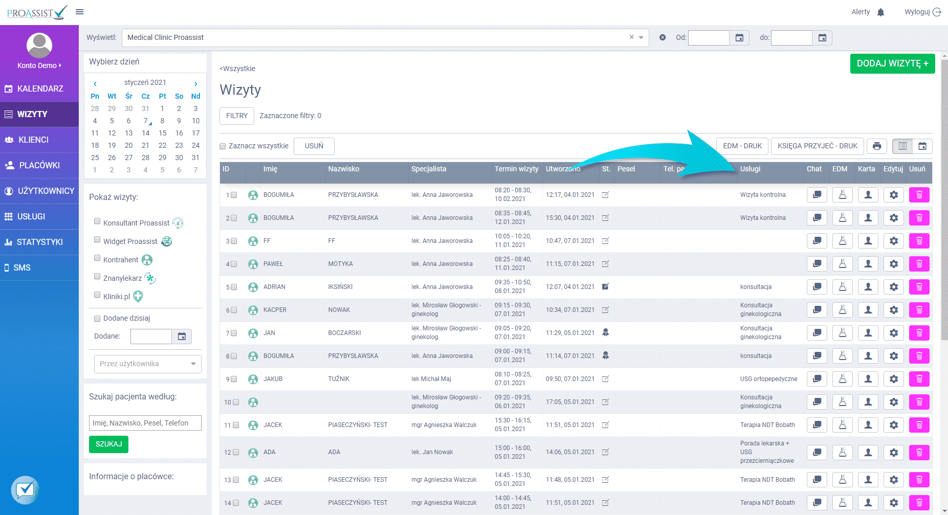Click EDM - DRUK button
The width and height of the screenshot is (948, 515).
pyautogui.click(x=742, y=146)
